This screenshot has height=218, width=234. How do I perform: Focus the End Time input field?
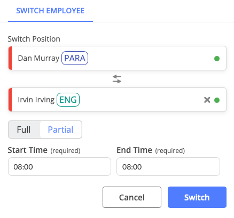(x=168, y=167)
